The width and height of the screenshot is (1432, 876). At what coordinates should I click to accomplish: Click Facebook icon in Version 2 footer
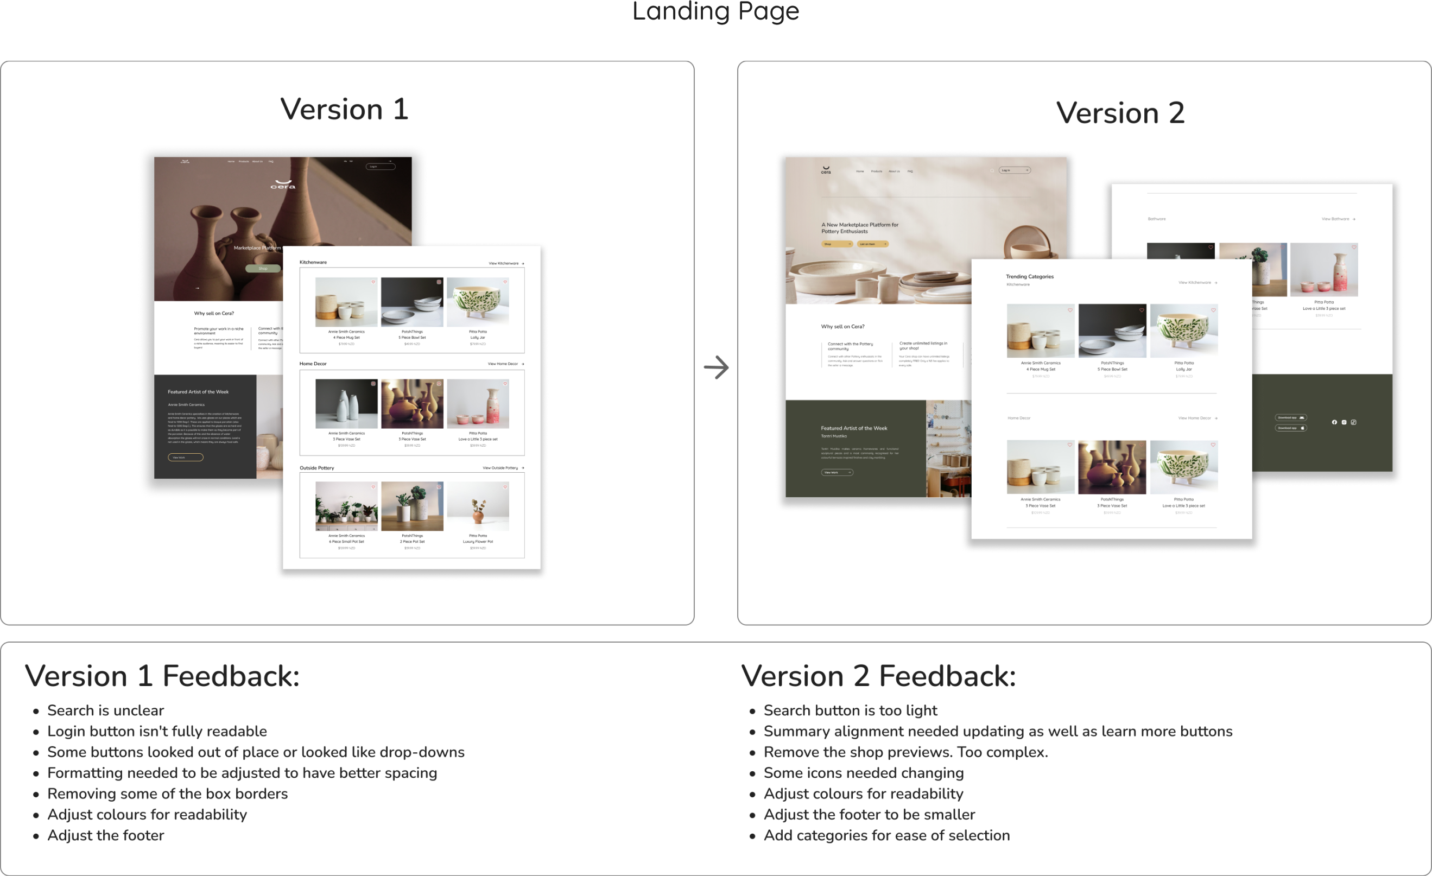1334,422
